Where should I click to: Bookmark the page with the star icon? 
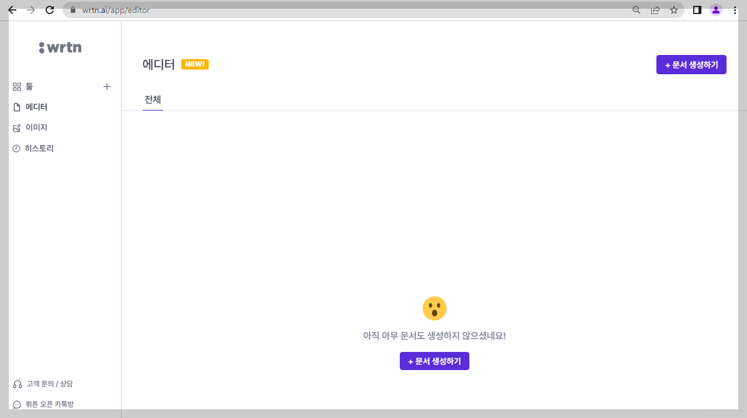[x=673, y=10]
